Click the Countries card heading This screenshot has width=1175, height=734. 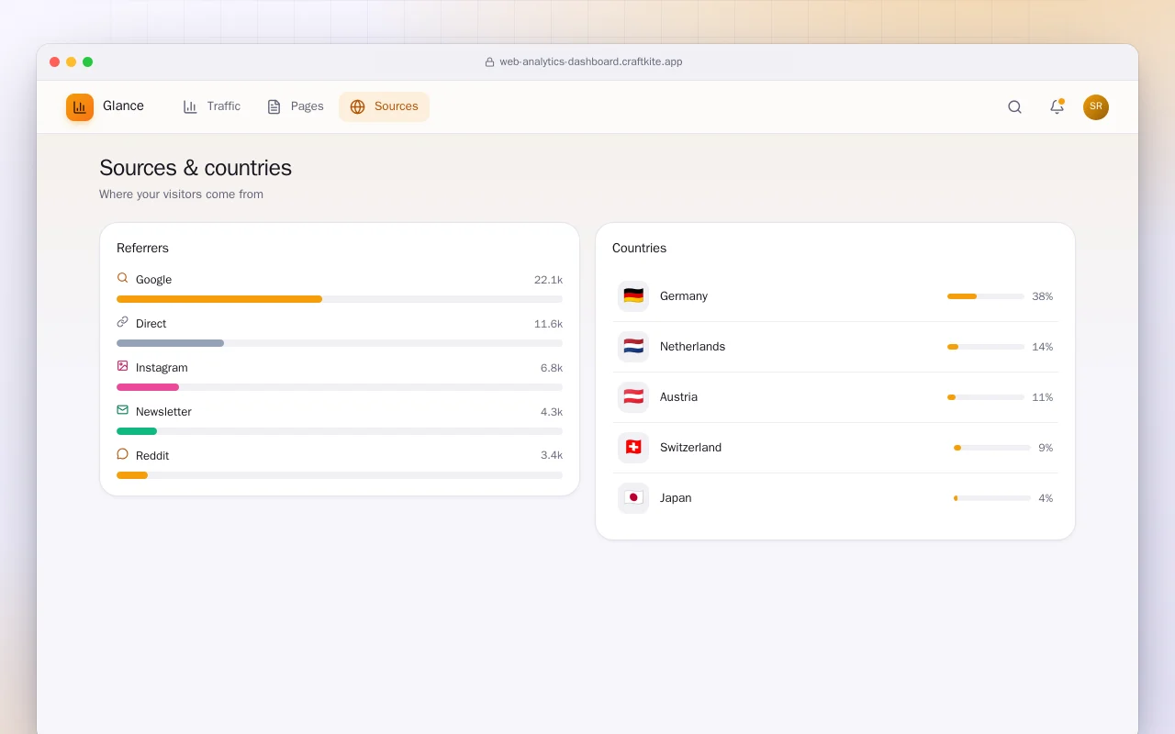(x=639, y=248)
